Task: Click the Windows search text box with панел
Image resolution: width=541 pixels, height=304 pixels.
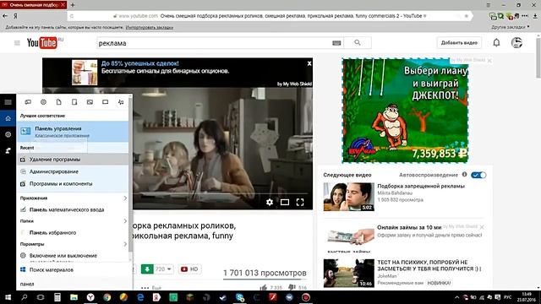Action: (74, 284)
